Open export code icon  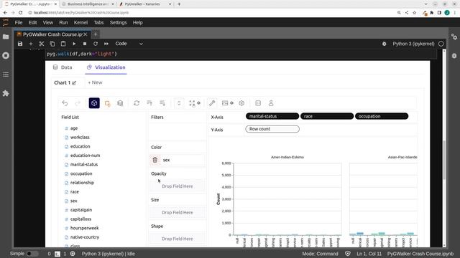pos(258,103)
